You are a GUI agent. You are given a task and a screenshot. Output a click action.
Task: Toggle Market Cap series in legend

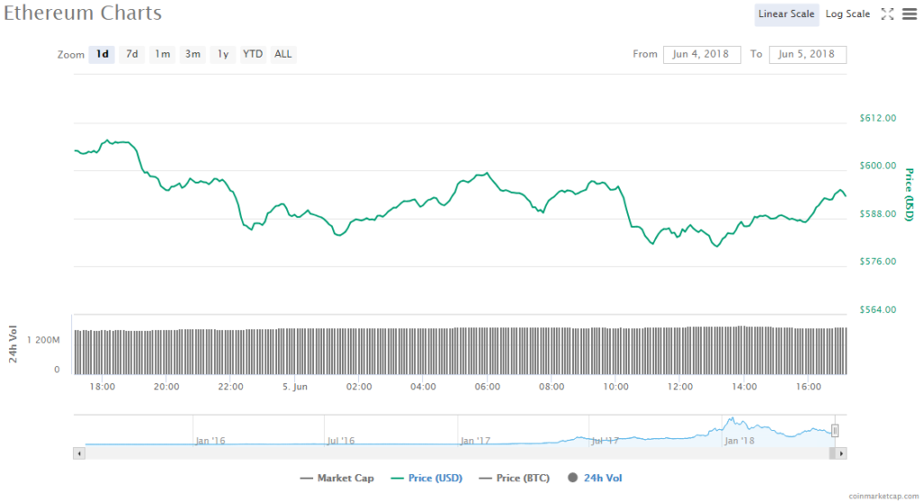(337, 478)
